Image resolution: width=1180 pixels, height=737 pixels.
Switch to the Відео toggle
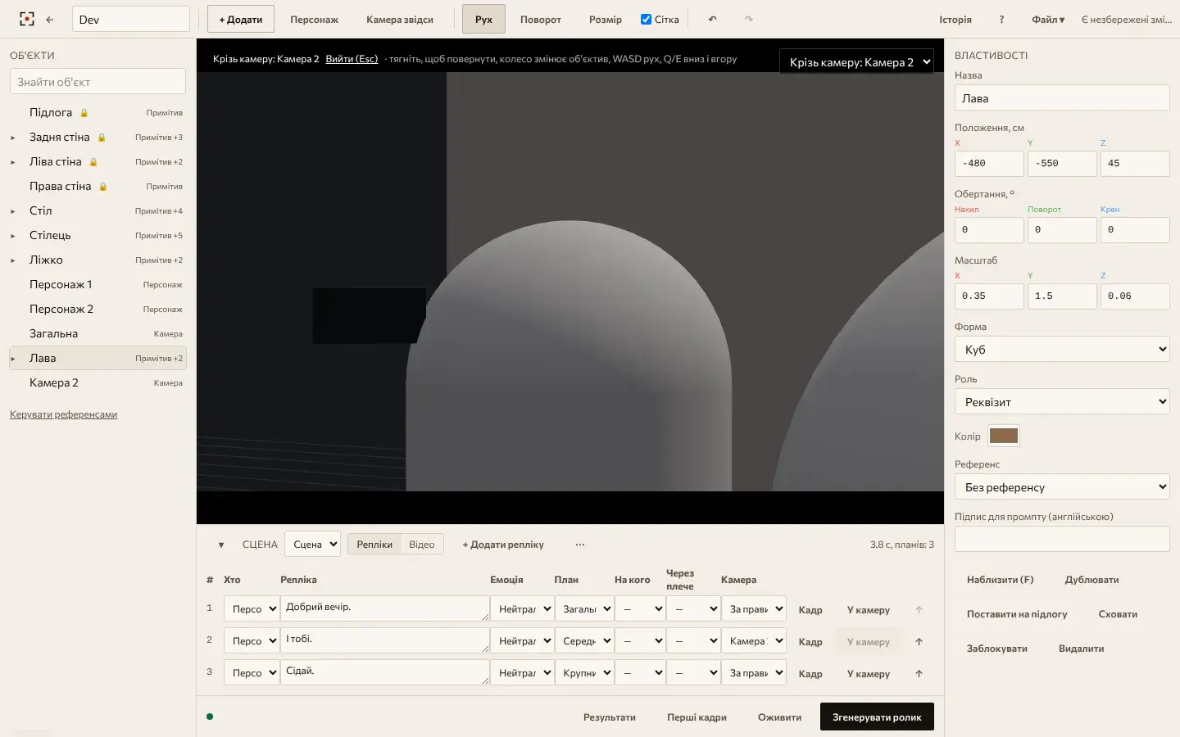point(422,545)
